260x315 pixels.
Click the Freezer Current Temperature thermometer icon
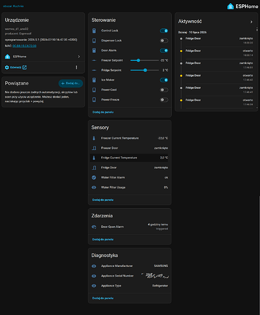click(94, 138)
